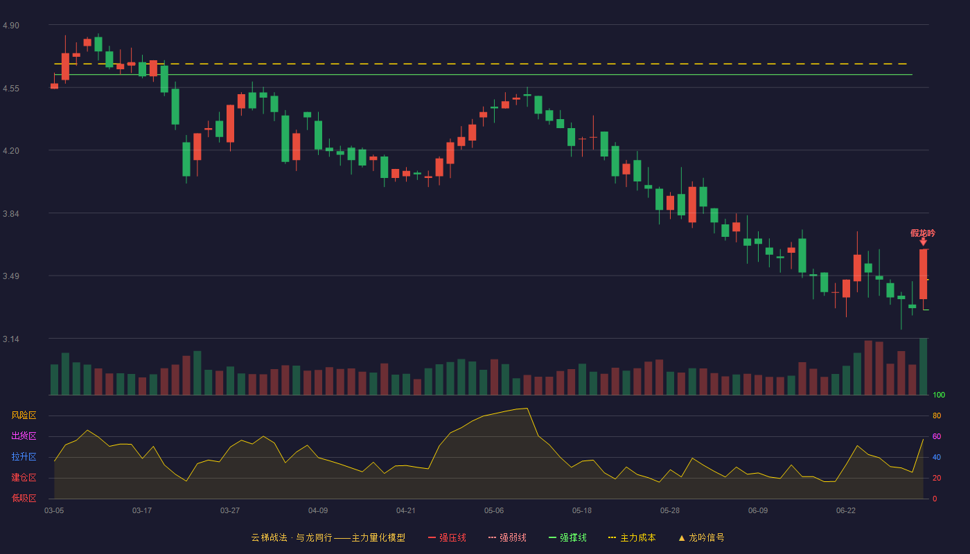Screen dimensions: 970x554
Task: Toggle the 主力成本 legend entry
Action: coord(632,537)
